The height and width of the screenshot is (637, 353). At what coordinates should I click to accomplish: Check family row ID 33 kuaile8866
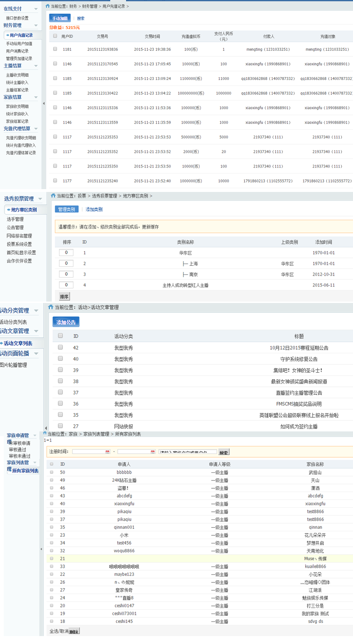pos(52,566)
